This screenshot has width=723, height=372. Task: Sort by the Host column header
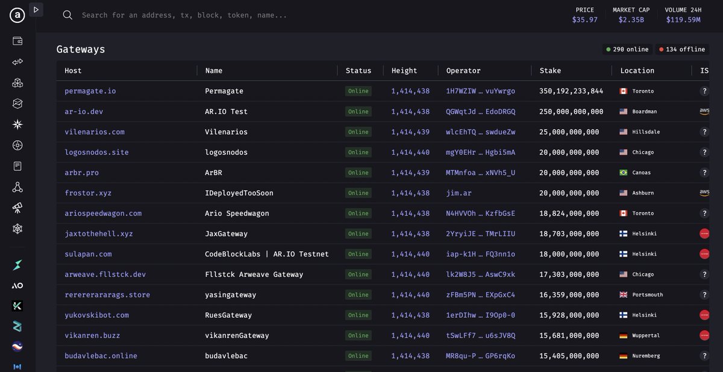[x=73, y=70]
